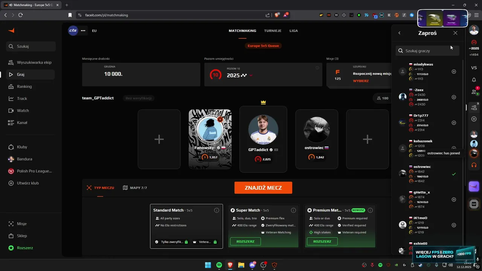Open Polish Pro League club

30,171
